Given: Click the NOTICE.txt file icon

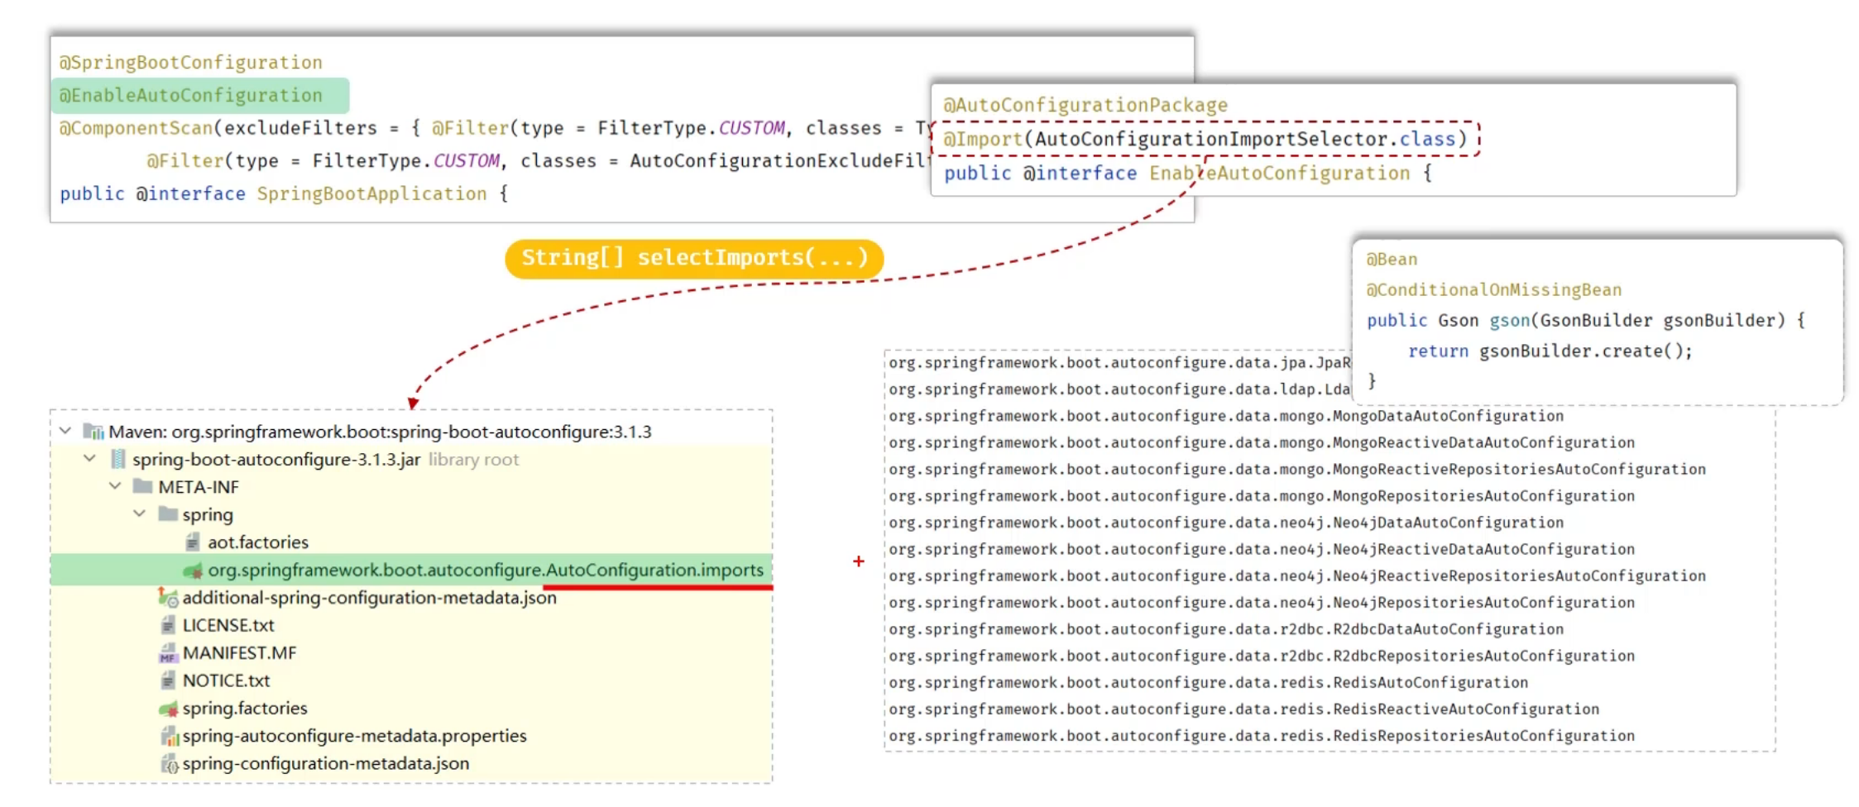Looking at the screenshot, I should (168, 680).
